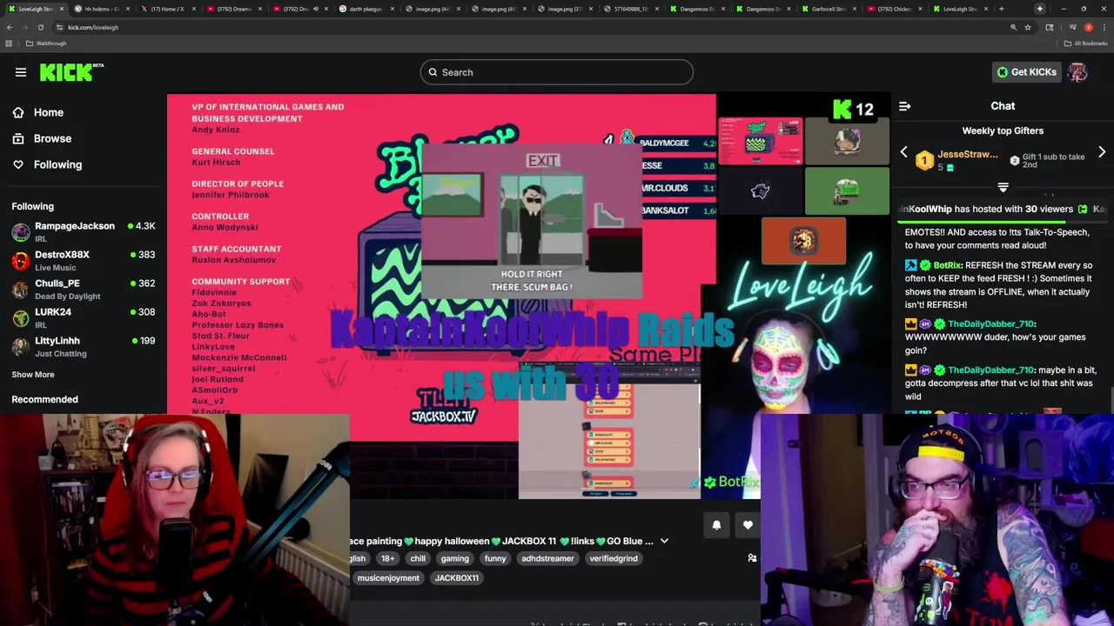
Task: Click the KoolWhip hosted banner
Action: [x=1003, y=209]
